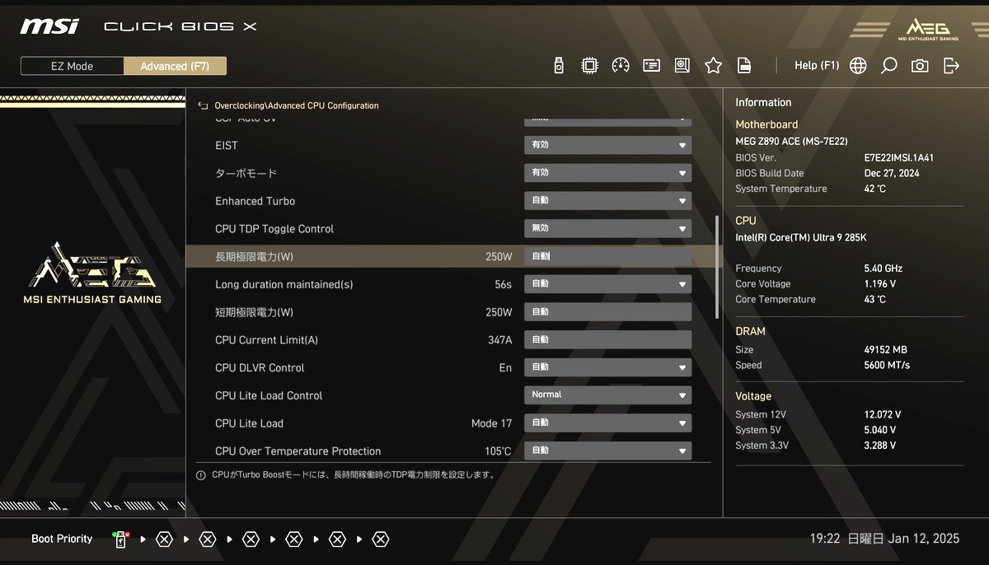Select CPU Lite Load Control label
989x565 pixels.
(269, 395)
